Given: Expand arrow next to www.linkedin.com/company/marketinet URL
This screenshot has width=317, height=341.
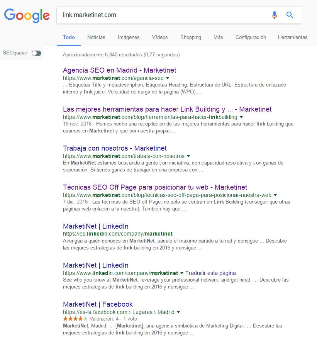Looking at the screenshot, I should 182,273.
